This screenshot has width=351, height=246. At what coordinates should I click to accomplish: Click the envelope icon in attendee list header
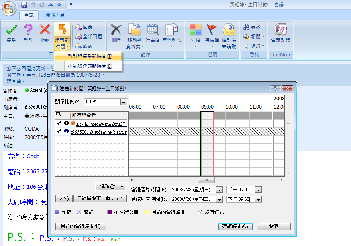coord(59,115)
